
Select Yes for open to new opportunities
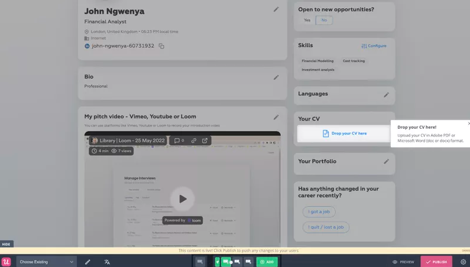(x=307, y=20)
